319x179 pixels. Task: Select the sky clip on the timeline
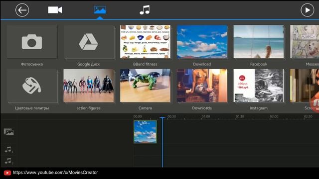145,132
